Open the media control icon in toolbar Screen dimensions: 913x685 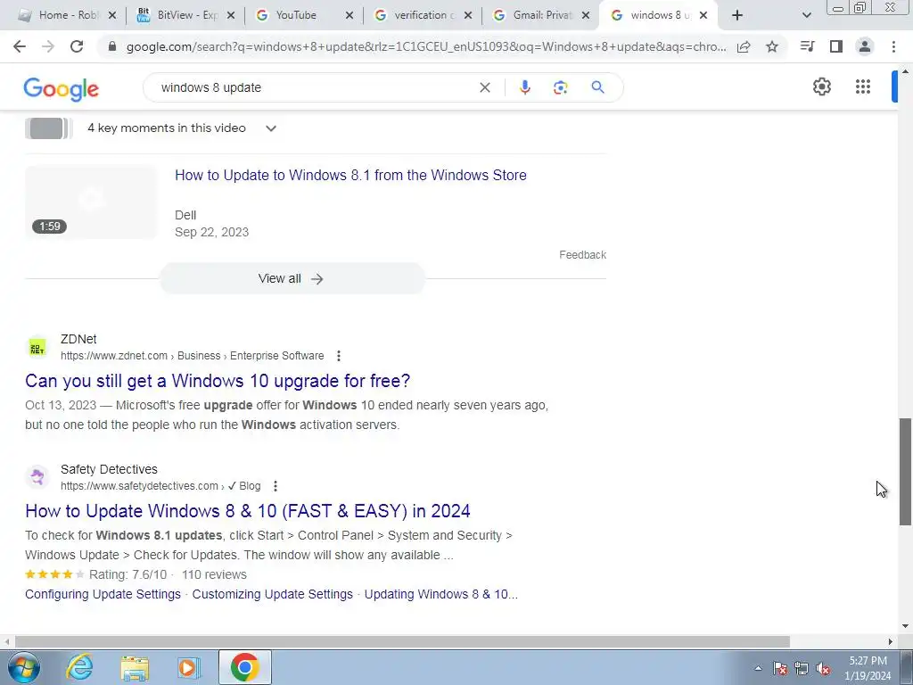(807, 46)
